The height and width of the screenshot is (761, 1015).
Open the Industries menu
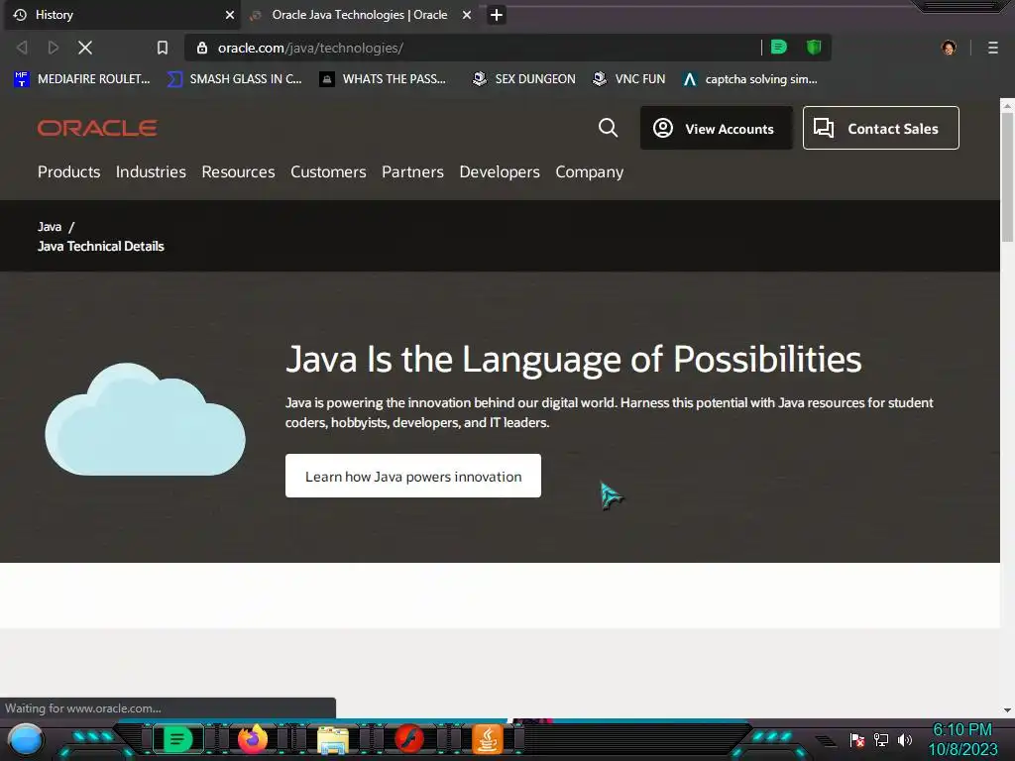click(x=151, y=172)
